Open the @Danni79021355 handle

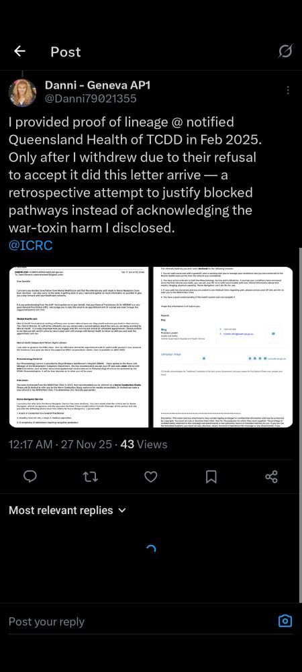tap(91, 99)
